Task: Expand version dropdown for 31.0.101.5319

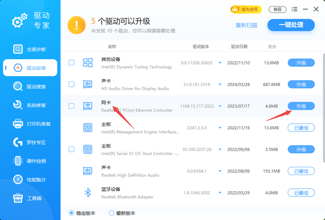Action: [x=220, y=84]
